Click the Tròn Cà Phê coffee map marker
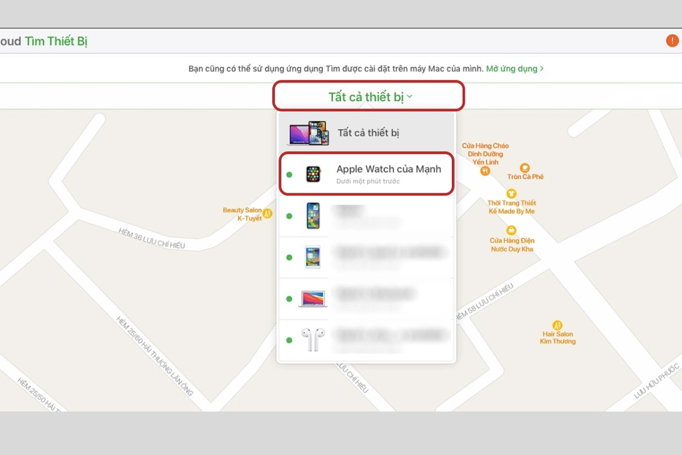Image resolution: width=682 pixels, height=455 pixels. pyautogui.click(x=525, y=167)
